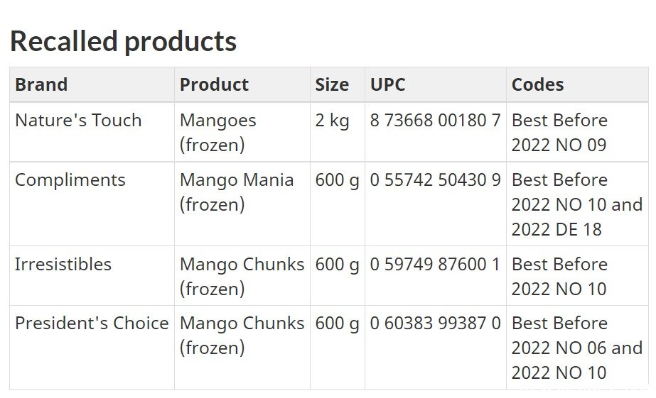This screenshot has height=398, width=656.
Task: Click the Recalled products heading
Action: coord(123,41)
